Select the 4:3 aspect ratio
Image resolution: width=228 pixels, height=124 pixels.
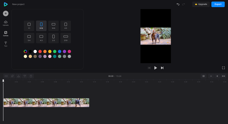click(x=41, y=38)
